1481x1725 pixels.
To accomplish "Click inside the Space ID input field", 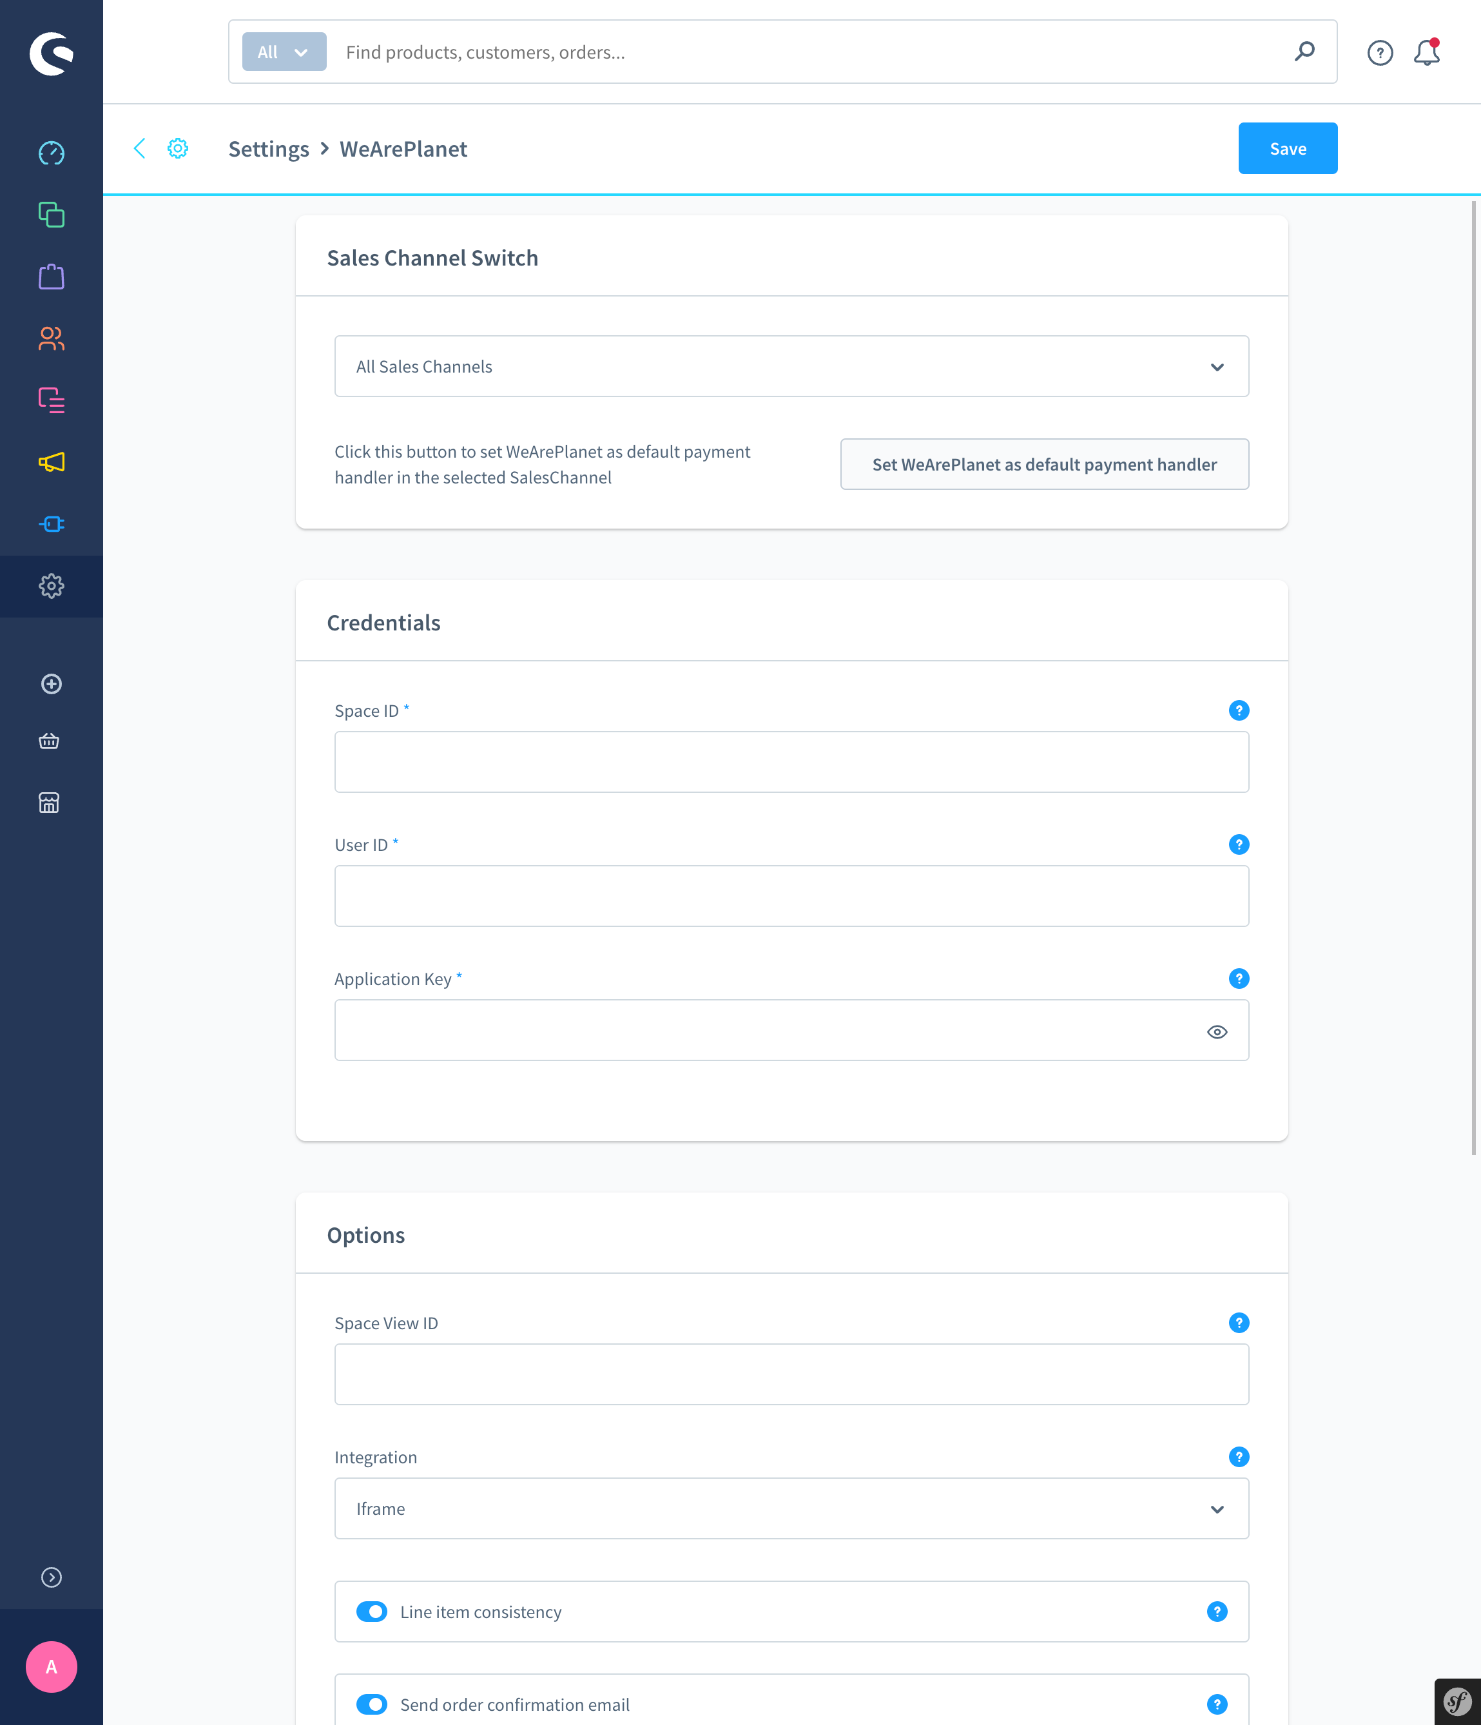I will (791, 761).
